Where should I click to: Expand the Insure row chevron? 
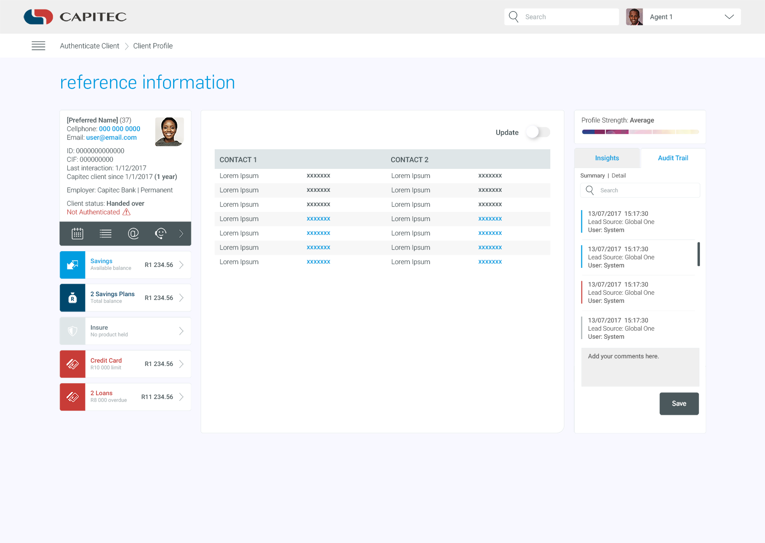(x=181, y=331)
